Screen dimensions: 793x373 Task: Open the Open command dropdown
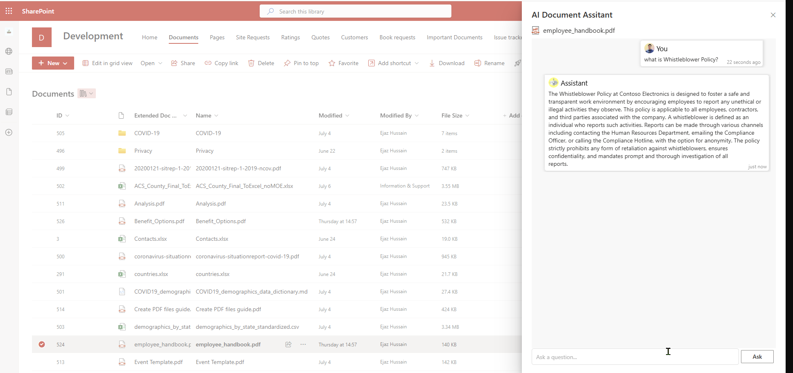[152, 63]
